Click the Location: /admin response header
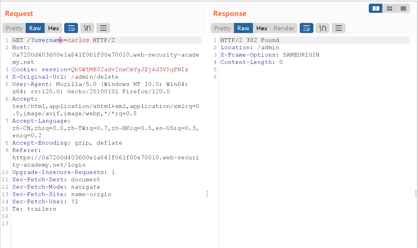This screenshot has width=418, height=248. (250, 47)
